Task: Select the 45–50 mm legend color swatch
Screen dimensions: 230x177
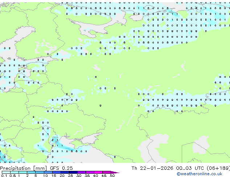Action: (107, 172)
